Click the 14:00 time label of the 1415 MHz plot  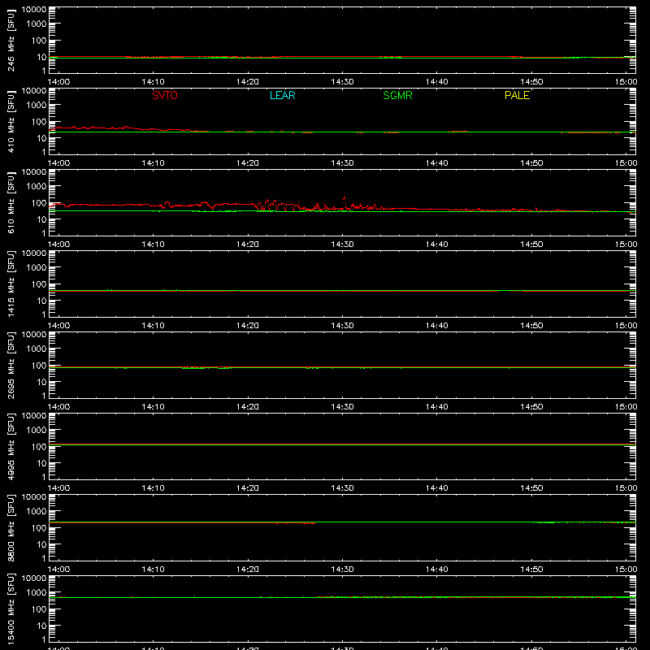tap(58, 326)
